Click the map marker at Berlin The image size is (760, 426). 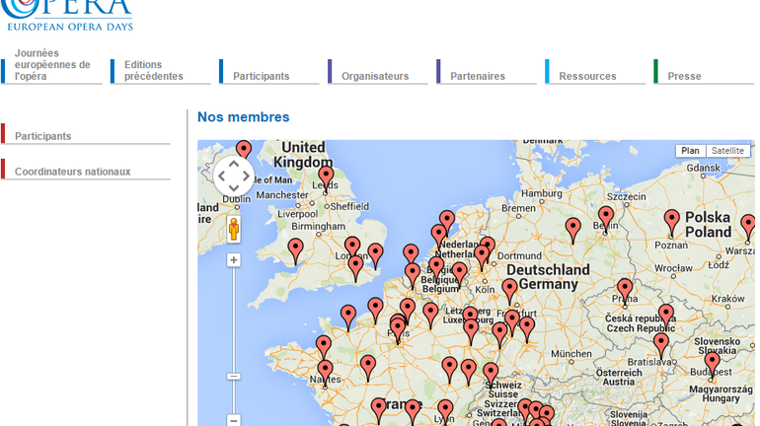click(606, 217)
